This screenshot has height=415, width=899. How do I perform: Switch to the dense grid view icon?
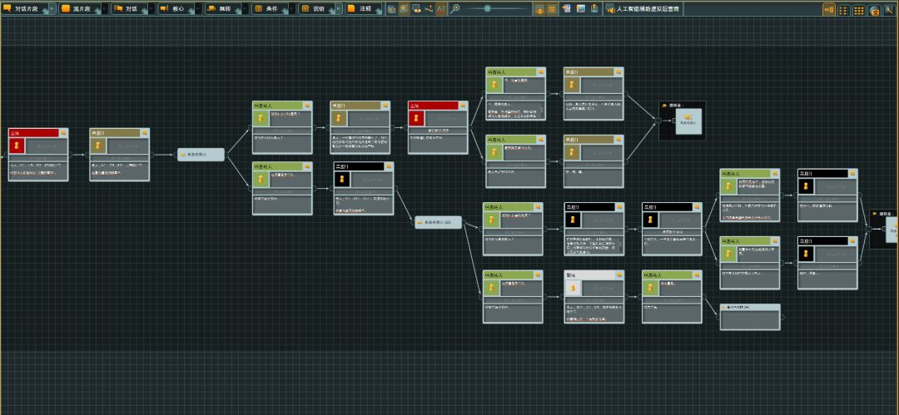pos(859,10)
